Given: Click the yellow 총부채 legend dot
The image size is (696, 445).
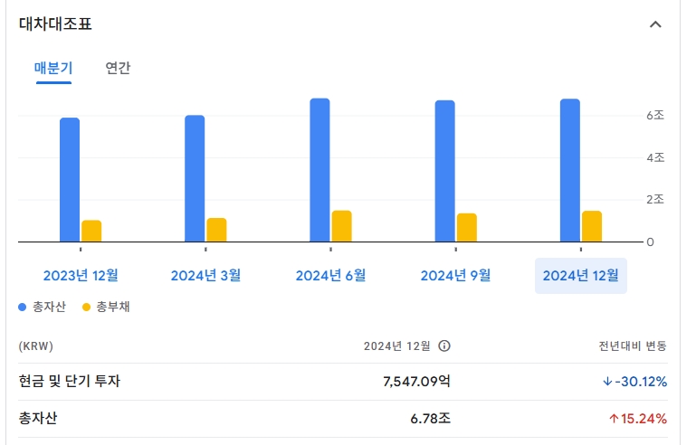Looking at the screenshot, I should click(86, 307).
